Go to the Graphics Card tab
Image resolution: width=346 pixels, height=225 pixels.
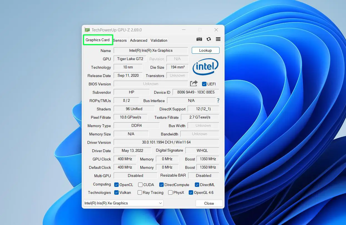point(98,40)
